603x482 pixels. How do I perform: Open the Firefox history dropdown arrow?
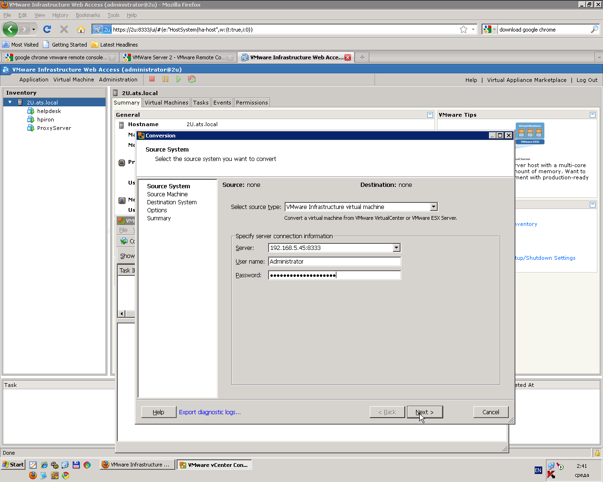pyautogui.click(x=33, y=30)
